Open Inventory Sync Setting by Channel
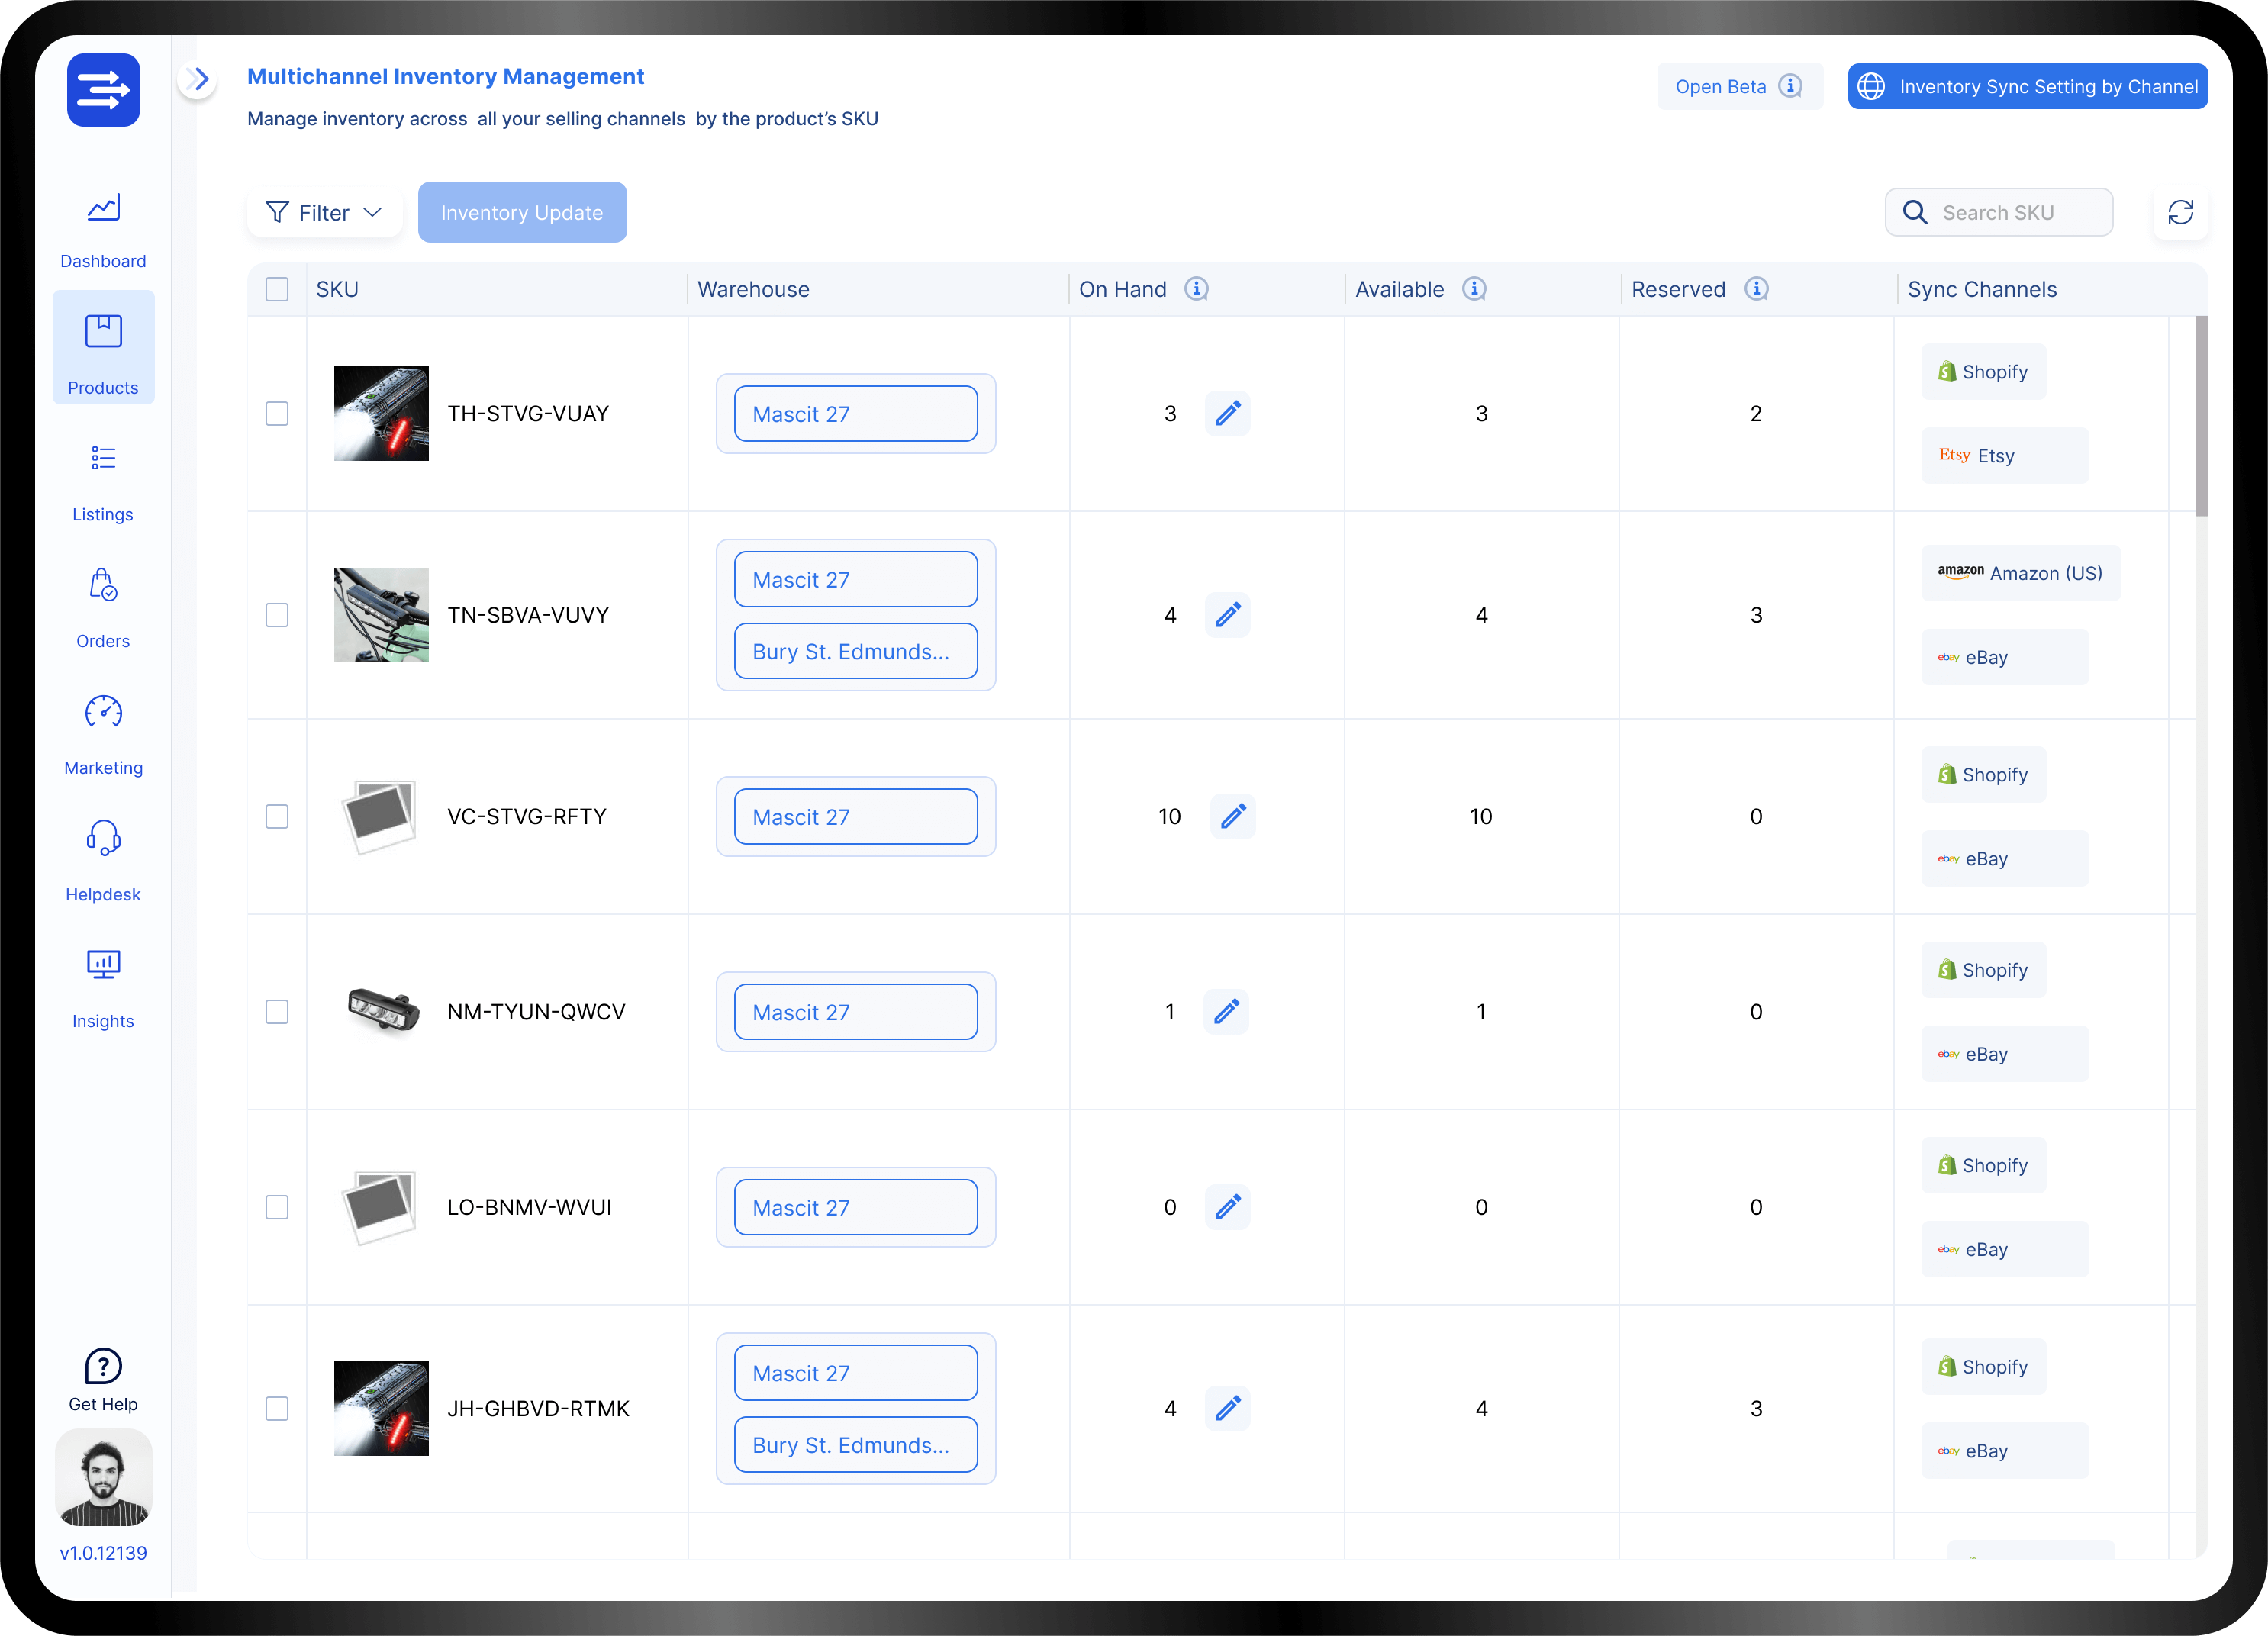Viewport: 2268px width, 1636px height. pos(2026,86)
